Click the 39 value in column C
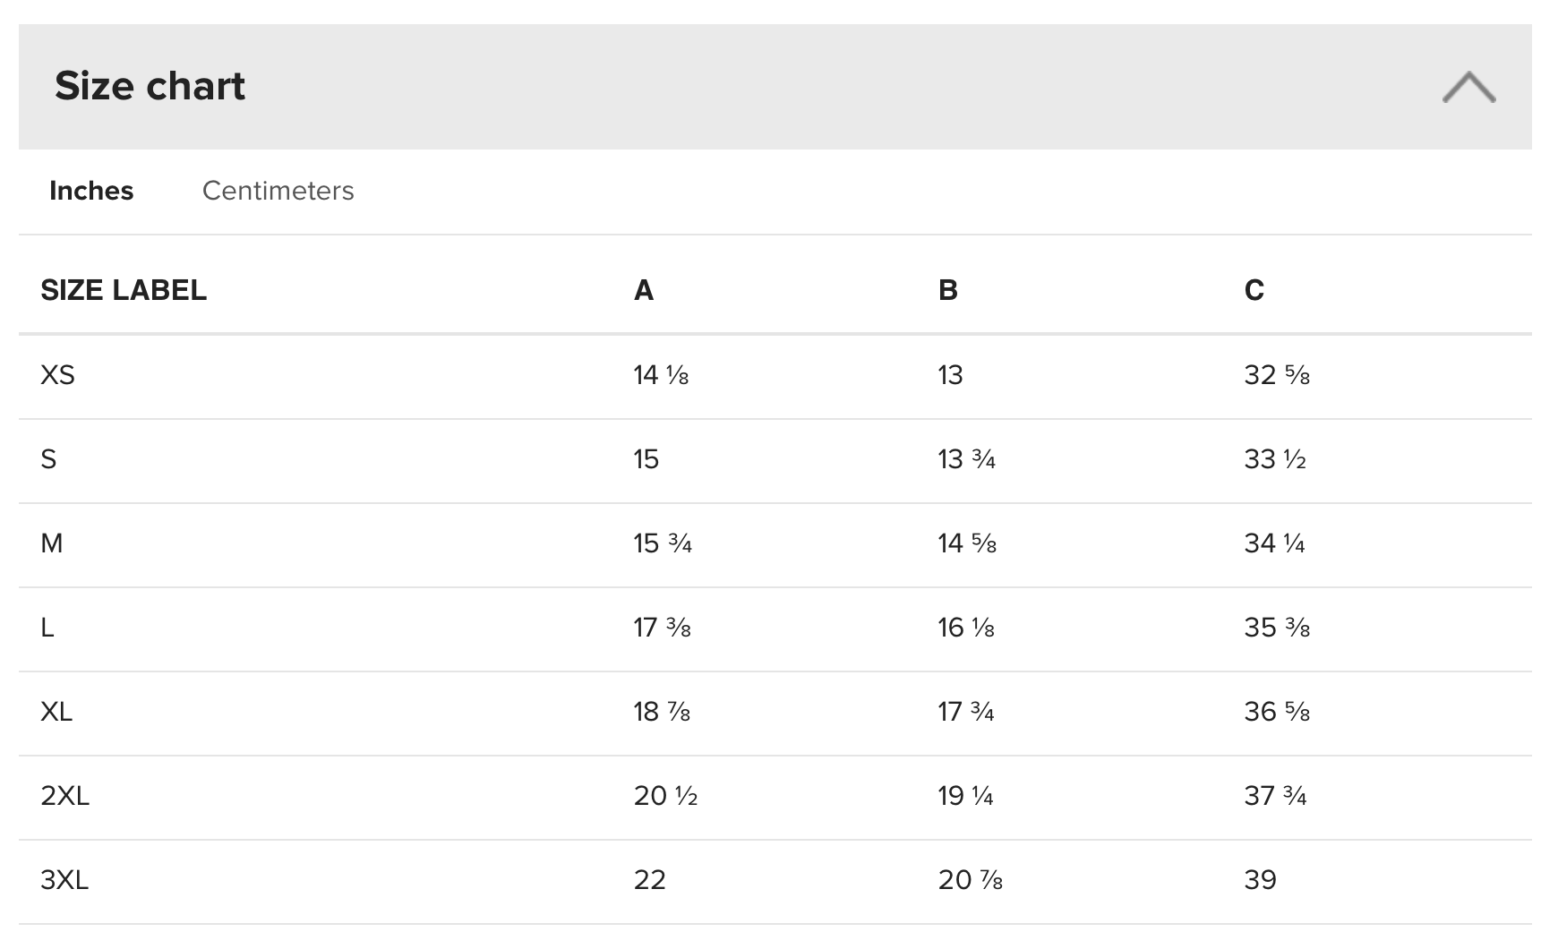The height and width of the screenshot is (949, 1558). coord(1260,880)
